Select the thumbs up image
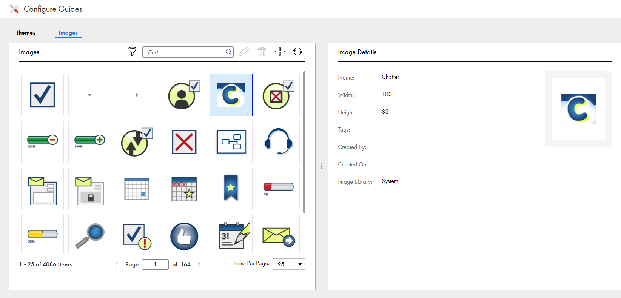The width and height of the screenshot is (621, 298). pyautogui.click(x=184, y=235)
